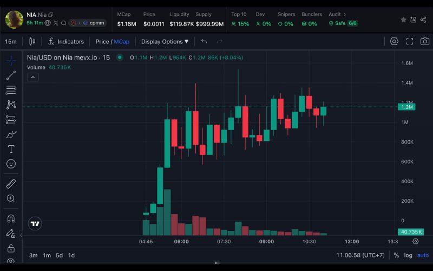
Task: Select the 5d date range
Action: click(59, 255)
